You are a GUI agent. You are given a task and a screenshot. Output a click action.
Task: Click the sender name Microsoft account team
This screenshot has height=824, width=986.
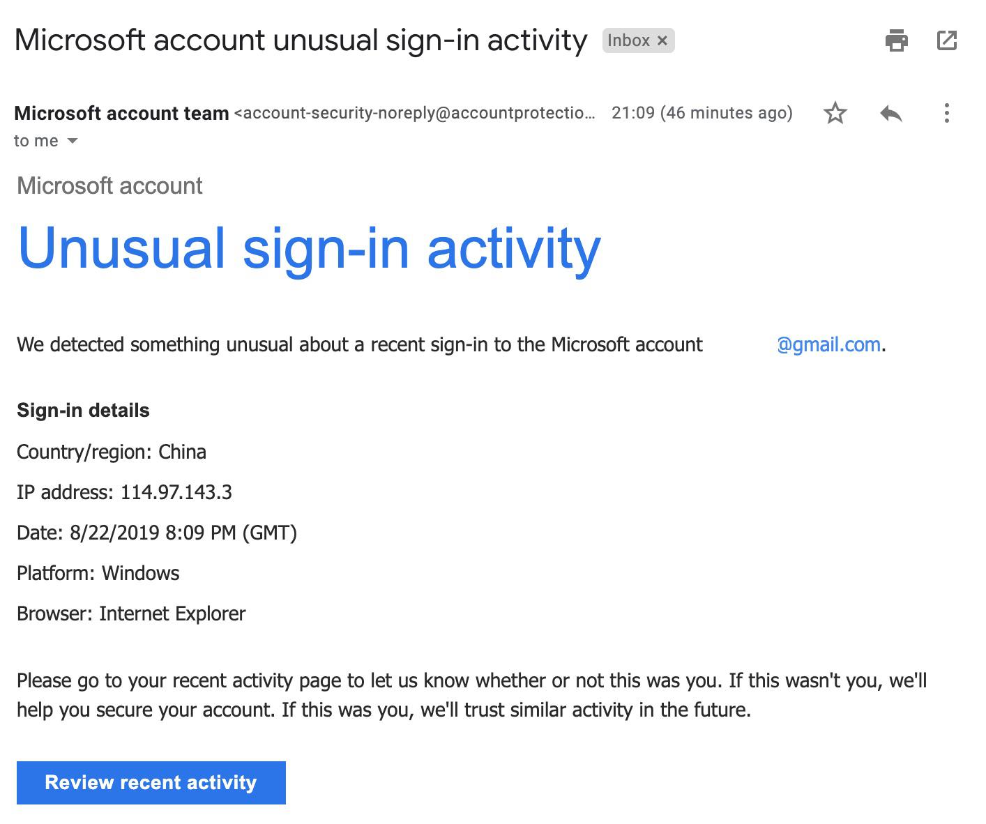point(121,113)
